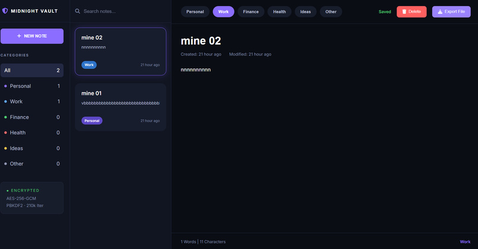Click the preview text on mine 01 card
The image size is (478, 249).
120,103
